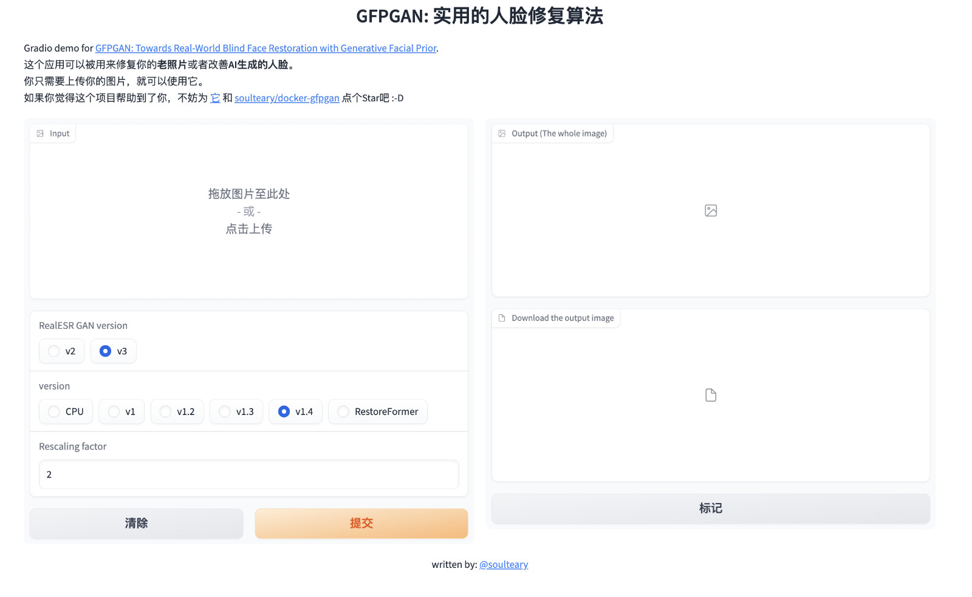
Task: Click the image placeholder icon in the Output panel
Action: click(x=711, y=211)
